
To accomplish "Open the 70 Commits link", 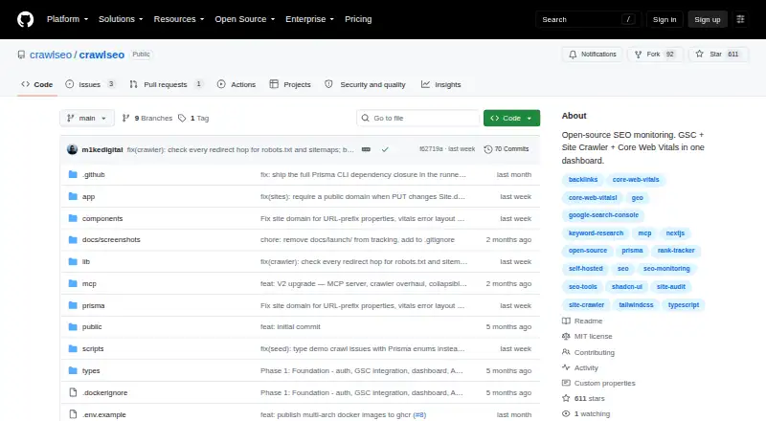I will (507, 149).
